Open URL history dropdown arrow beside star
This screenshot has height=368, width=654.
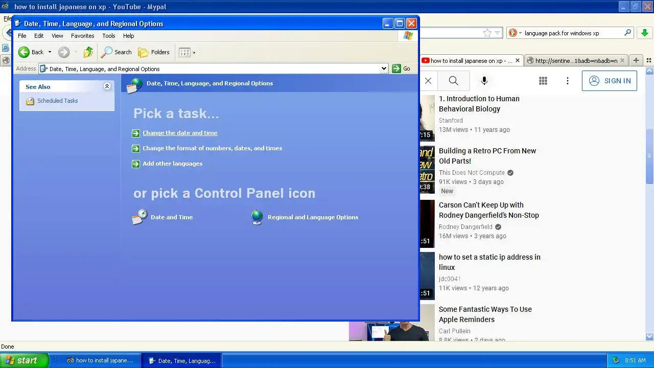497,33
